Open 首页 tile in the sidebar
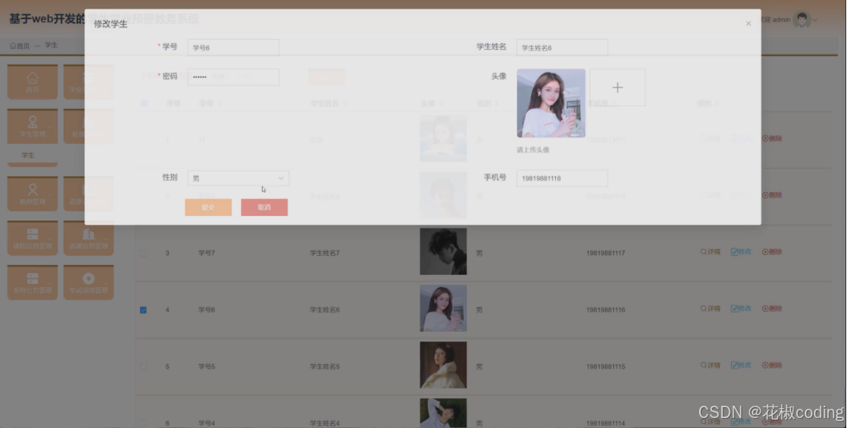Image resolution: width=847 pixels, height=428 pixels. (32, 82)
